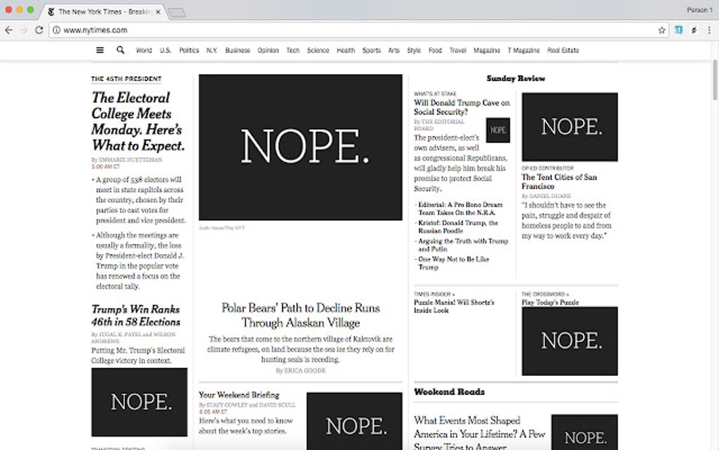Click the Play Today's Puzzle link
Viewport: 719px width, 450px height.
552,302
